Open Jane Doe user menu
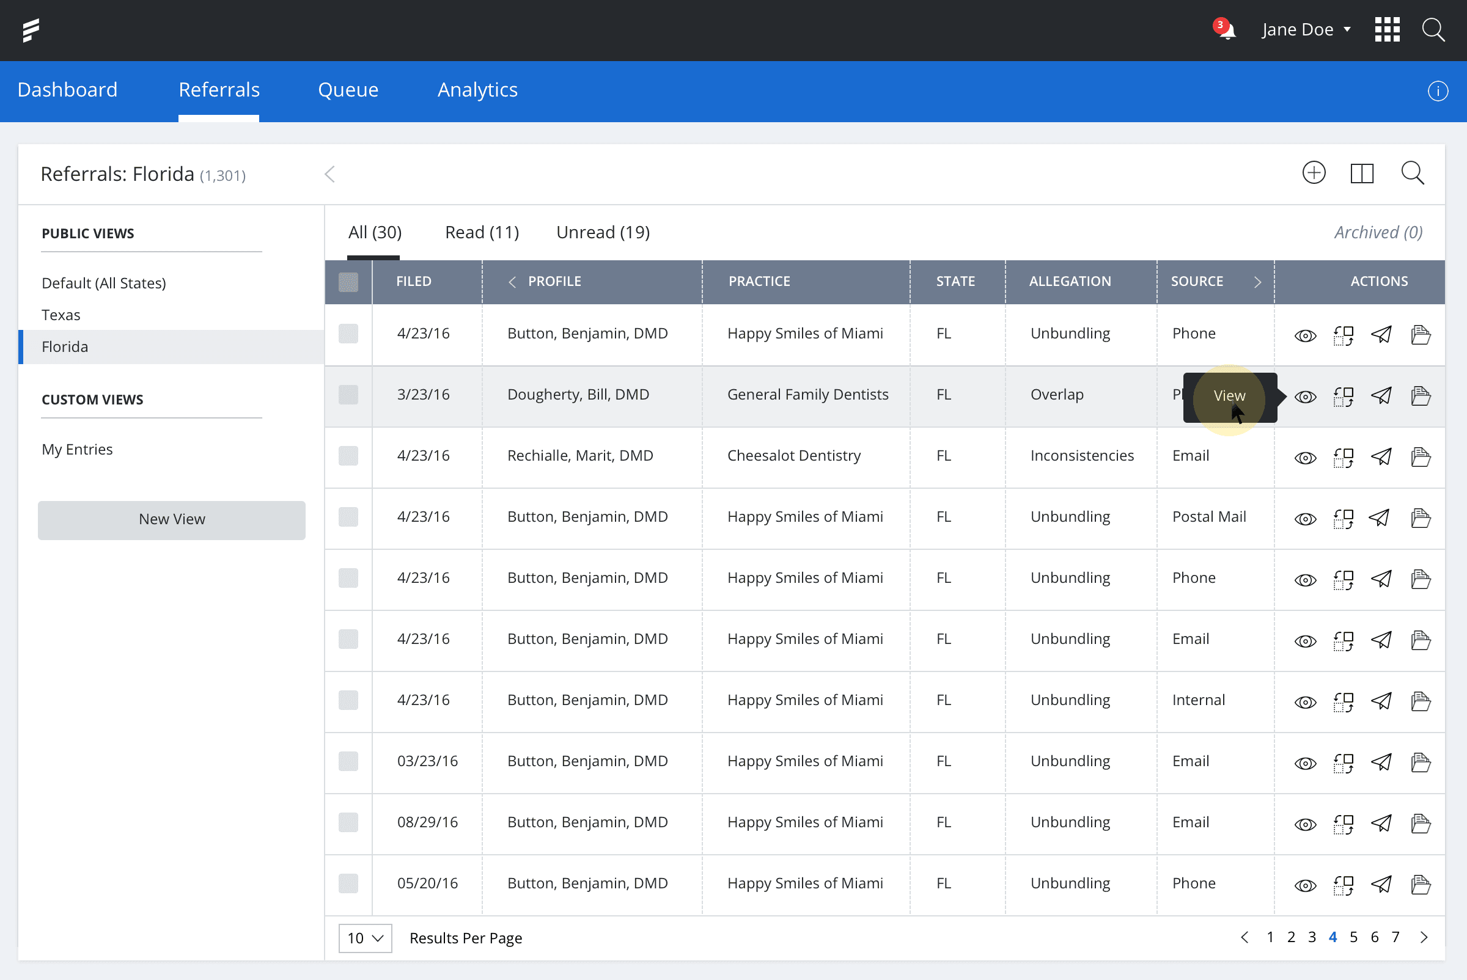 coord(1306,29)
